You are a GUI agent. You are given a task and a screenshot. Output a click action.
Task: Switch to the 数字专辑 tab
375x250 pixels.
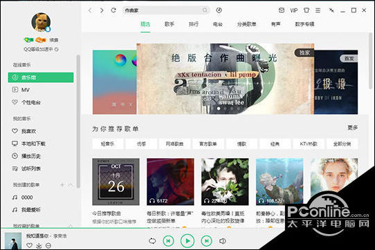pos(304,24)
